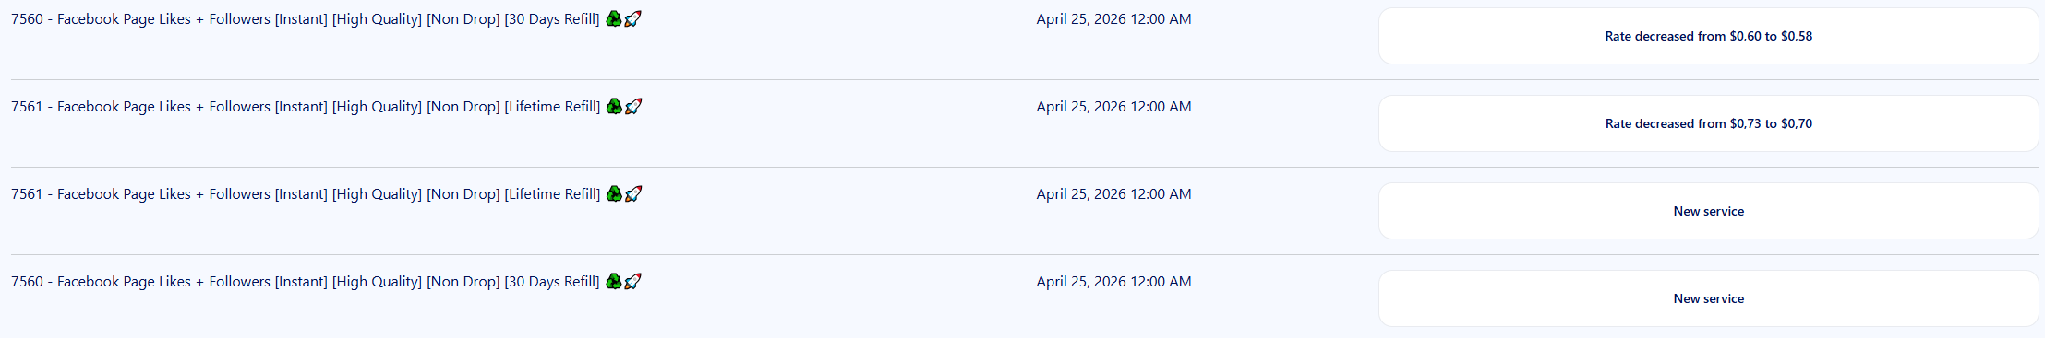The width and height of the screenshot is (2045, 338).
Task: Click rocket icon beside 7561 New service entry
Action: pos(633,193)
